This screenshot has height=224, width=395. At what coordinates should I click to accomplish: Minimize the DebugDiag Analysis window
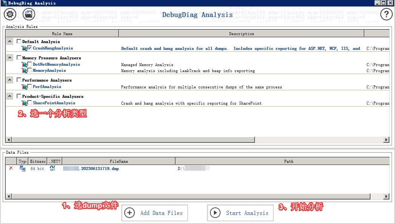pyautogui.click(x=377, y=3)
